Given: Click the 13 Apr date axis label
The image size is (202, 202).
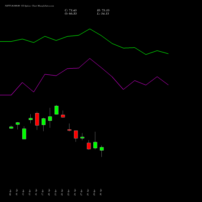Looking at the screenshot, I should point(23,193).
